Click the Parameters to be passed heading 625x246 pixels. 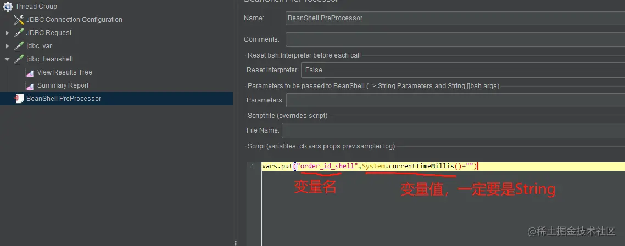[x=373, y=86]
